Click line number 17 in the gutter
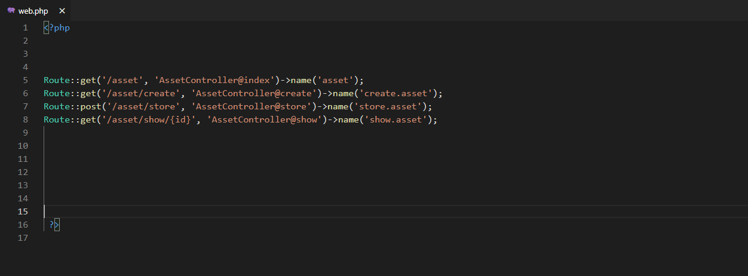748x276 pixels. pyautogui.click(x=23, y=238)
